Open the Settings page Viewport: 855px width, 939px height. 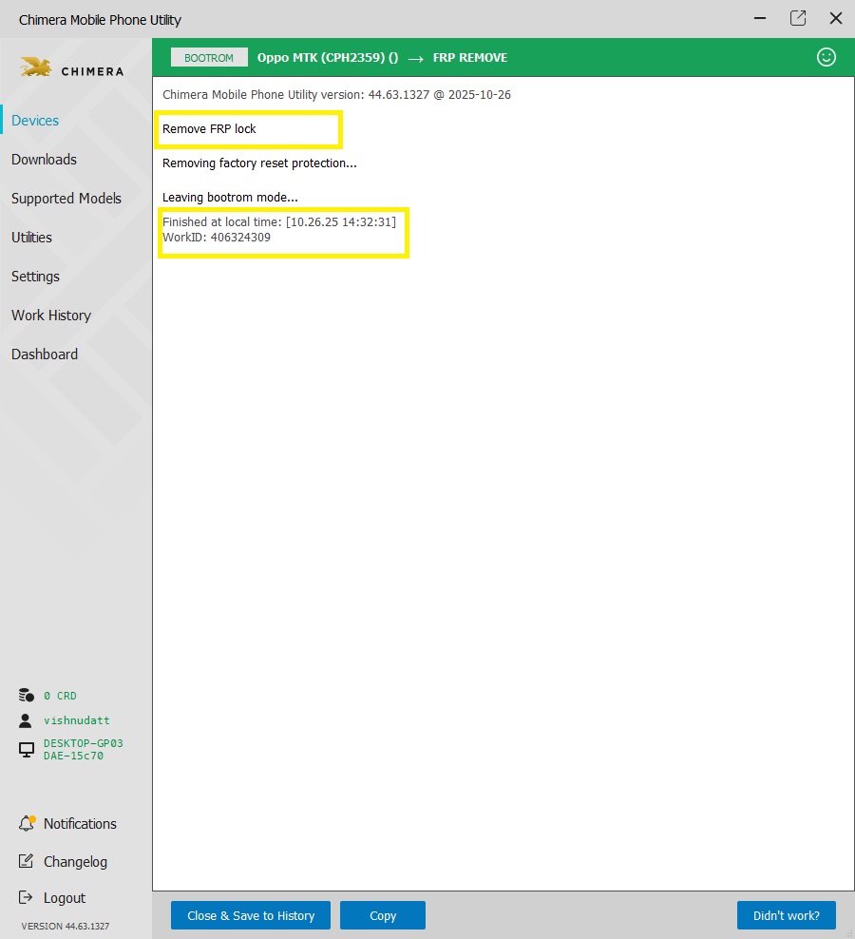click(x=35, y=276)
